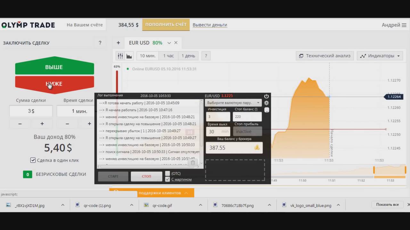This screenshot has height=230, width=410.
Task: Switch to area chart type
Action: [129, 56]
